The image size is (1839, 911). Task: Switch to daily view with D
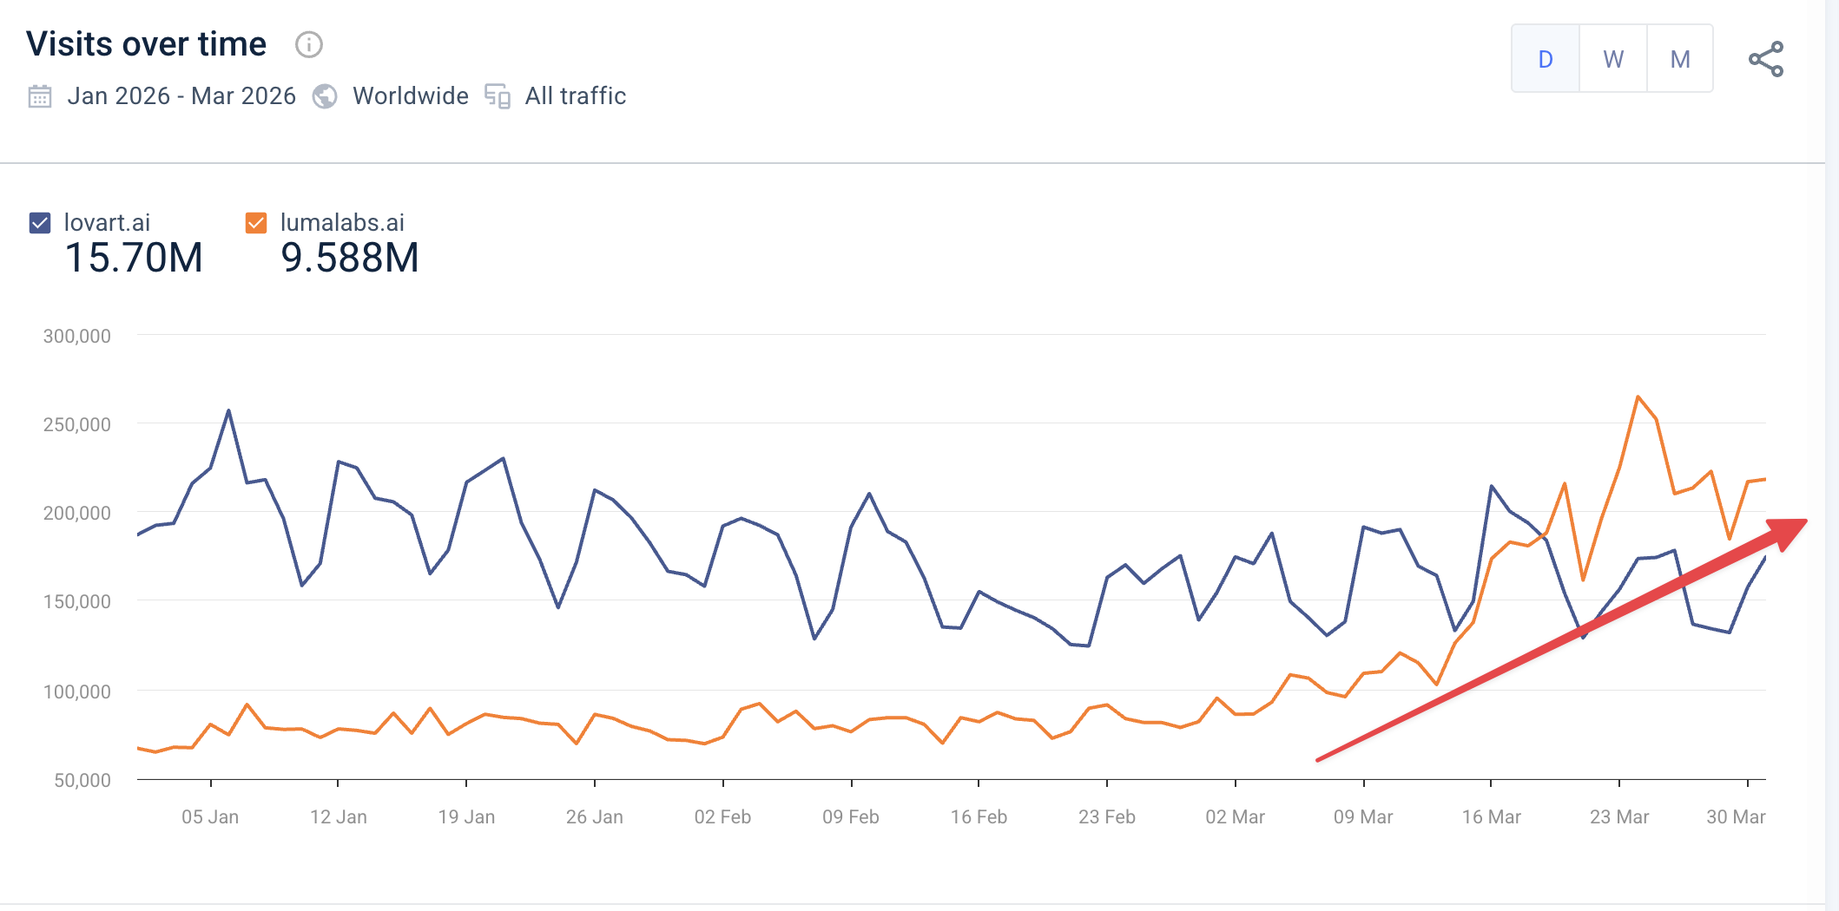pos(1546,59)
